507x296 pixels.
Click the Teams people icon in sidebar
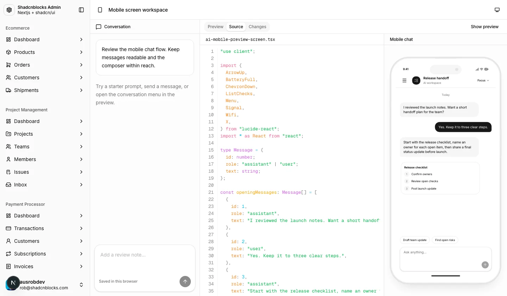(x=8, y=147)
